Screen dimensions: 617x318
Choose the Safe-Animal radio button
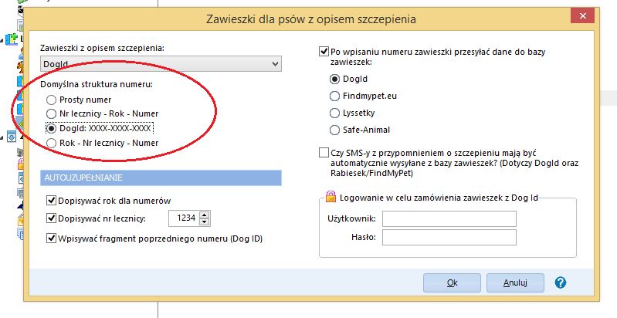point(334,130)
